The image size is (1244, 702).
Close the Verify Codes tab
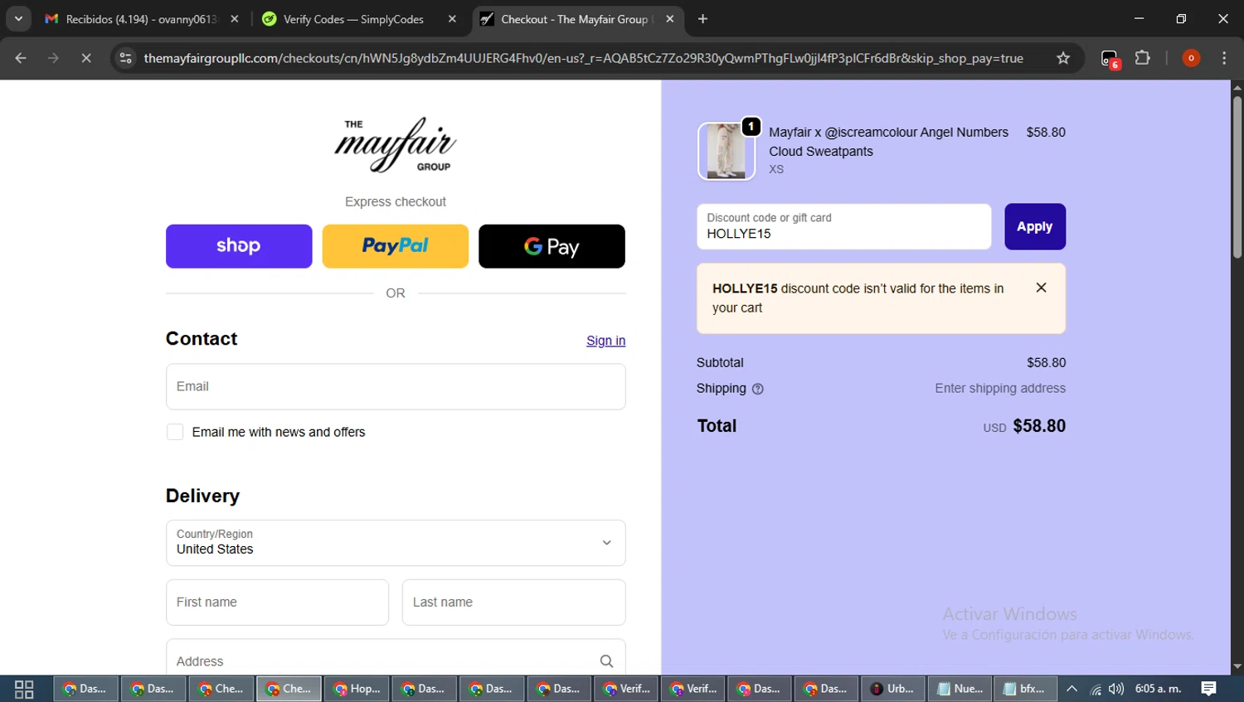coord(452,19)
